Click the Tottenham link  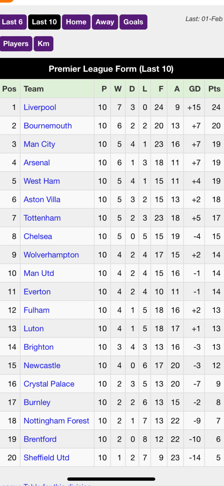click(x=42, y=218)
